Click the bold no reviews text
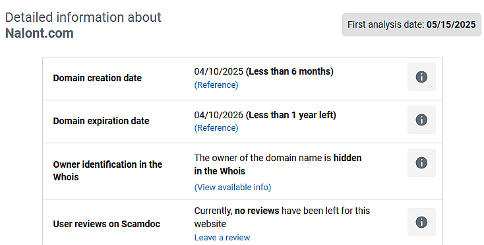 (x=257, y=211)
